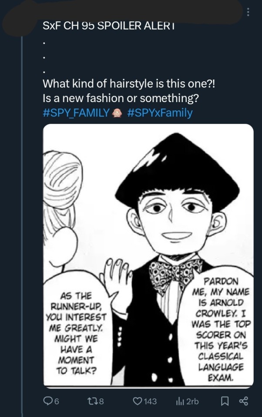262x417 pixels.
Task: Open the Arnold Crowley manga panel image
Action: coord(148,256)
